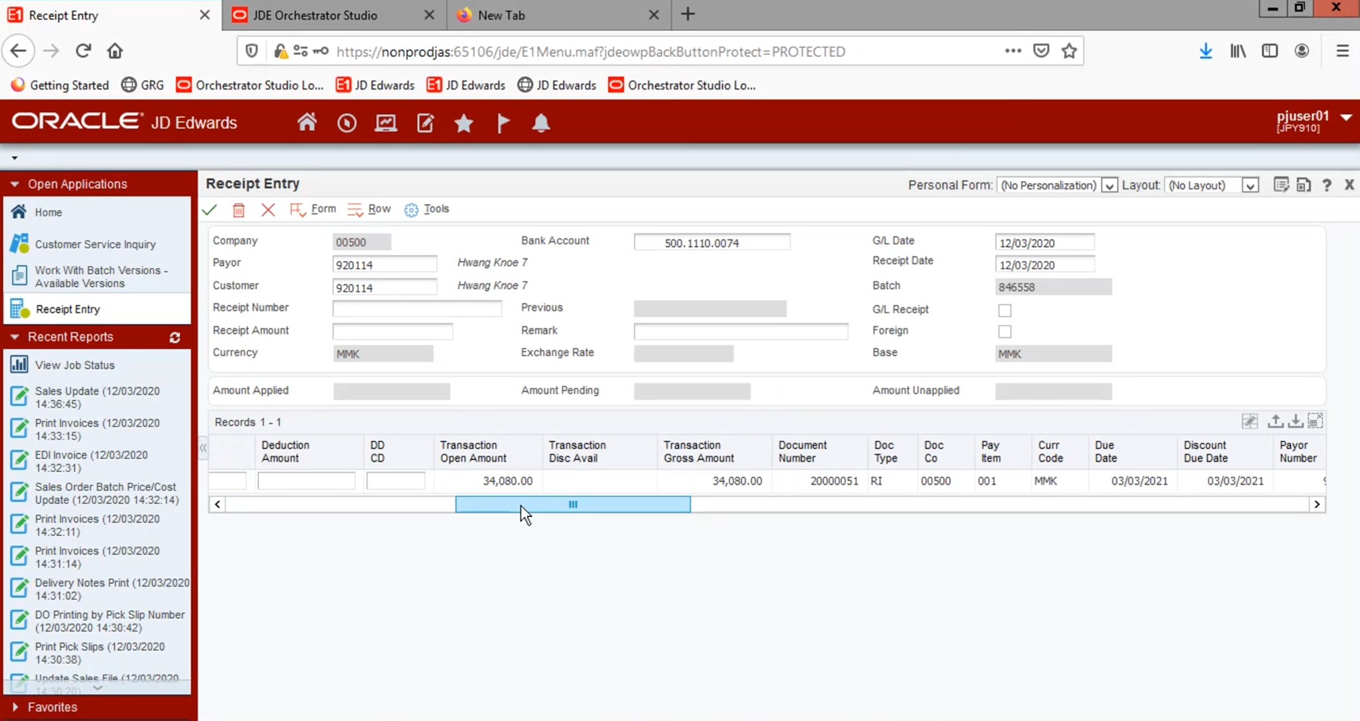The width and height of the screenshot is (1360, 721).
Task: Open Customer Service Inquiry application
Action: (x=95, y=245)
